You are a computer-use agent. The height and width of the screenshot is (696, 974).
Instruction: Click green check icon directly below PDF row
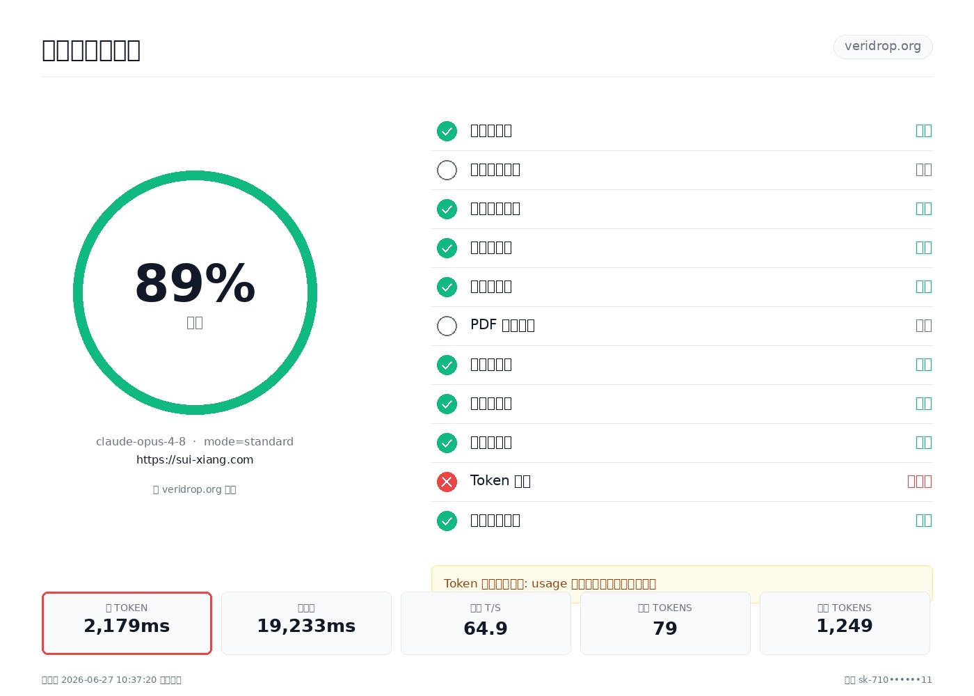coord(447,365)
